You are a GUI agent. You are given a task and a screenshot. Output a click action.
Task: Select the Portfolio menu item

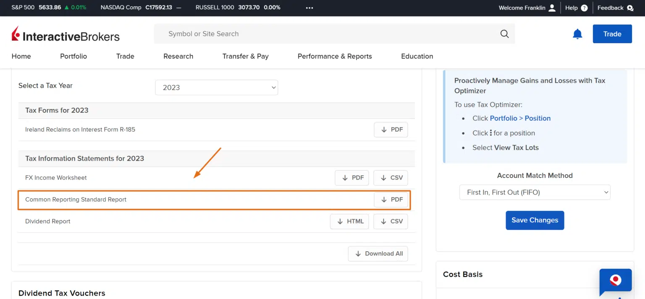[x=73, y=56]
